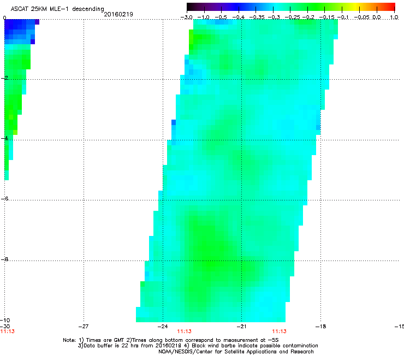The image size is (404, 355).
Task: Click the -0.05 colorbar label
Action: click(x=362, y=17)
